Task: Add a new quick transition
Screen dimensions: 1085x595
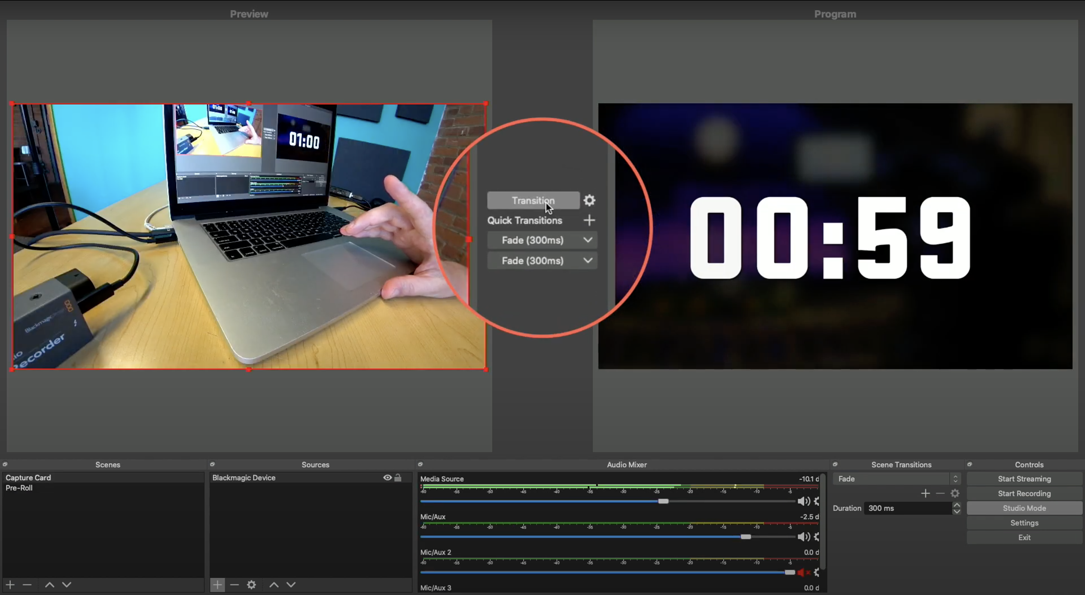Action: pyautogui.click(x=588, y=220)
